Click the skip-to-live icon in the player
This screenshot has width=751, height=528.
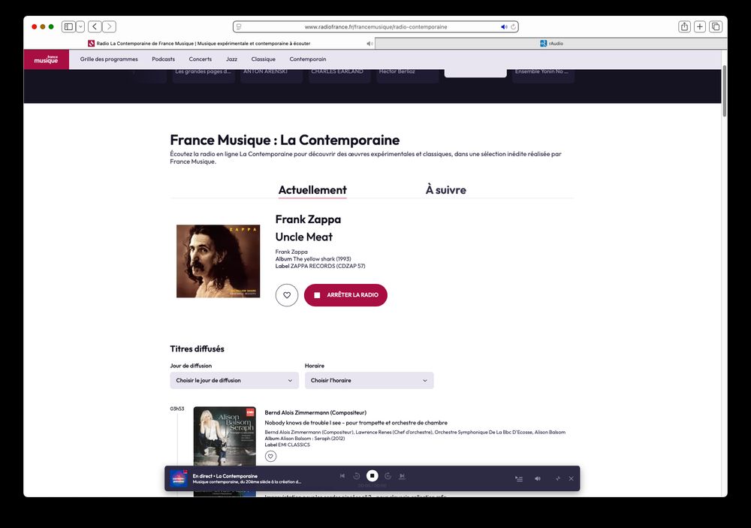pos(403,475)
